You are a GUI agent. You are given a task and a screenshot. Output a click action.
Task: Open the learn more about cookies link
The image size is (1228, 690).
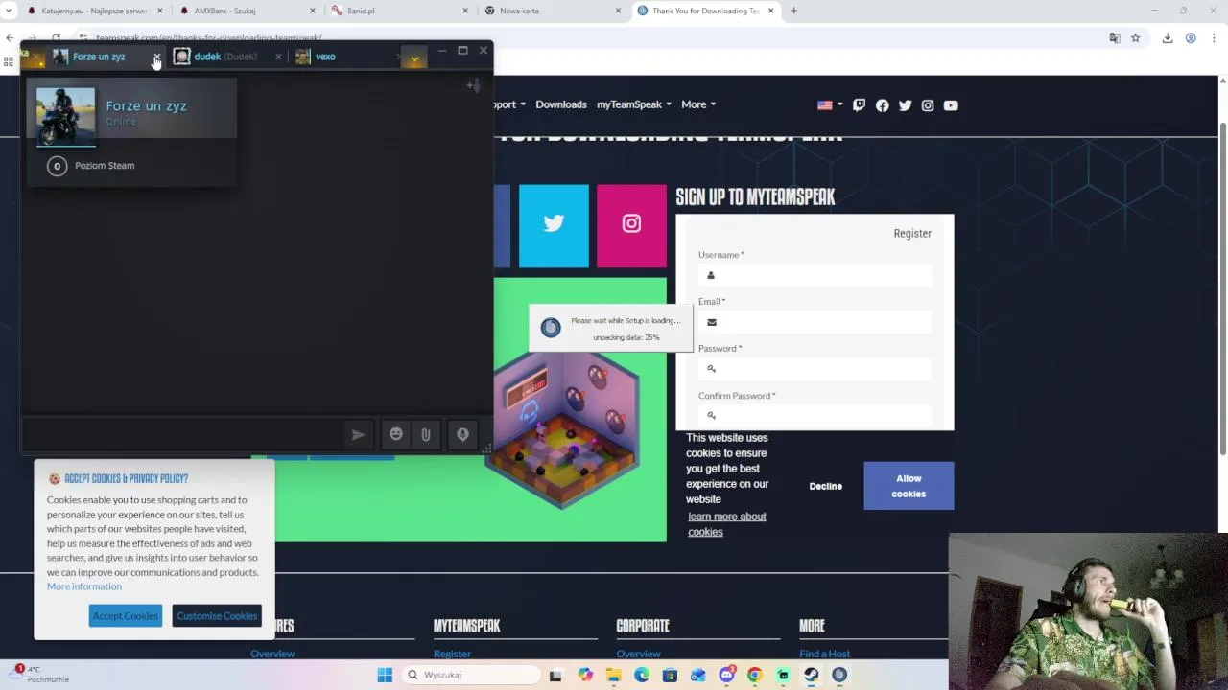click(726, 524)
